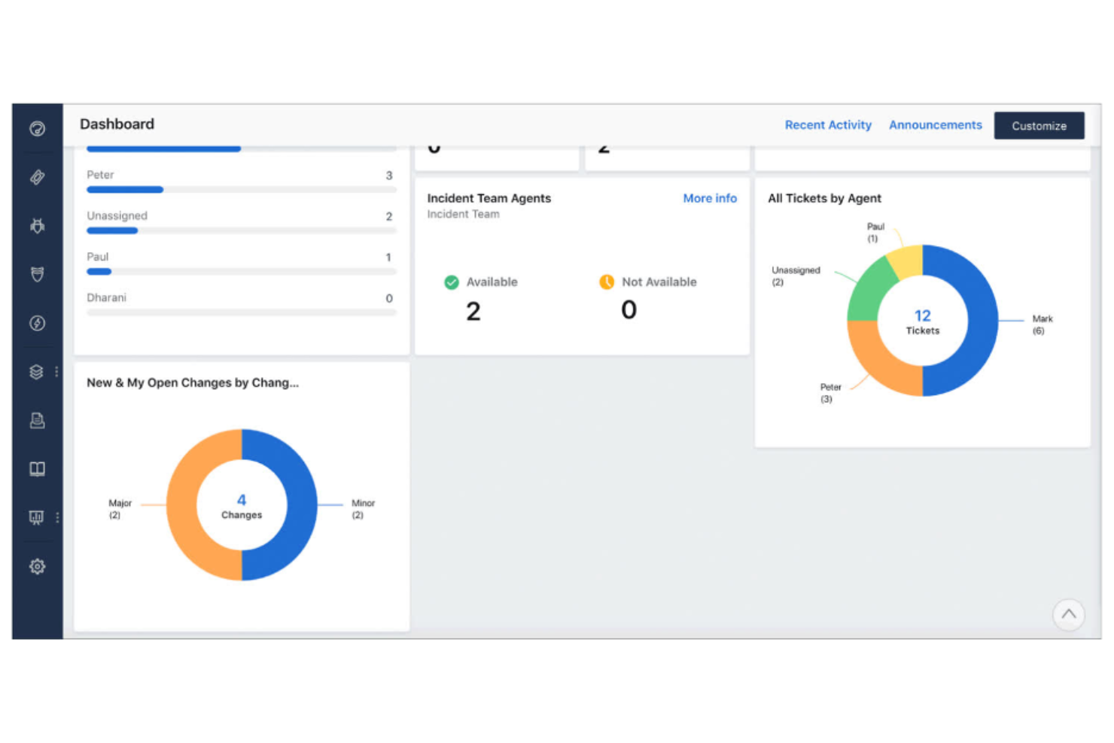1114x743 pixels.
Task: Open Releases via the lightning bolt icon
Action: [x=37, y=323]
